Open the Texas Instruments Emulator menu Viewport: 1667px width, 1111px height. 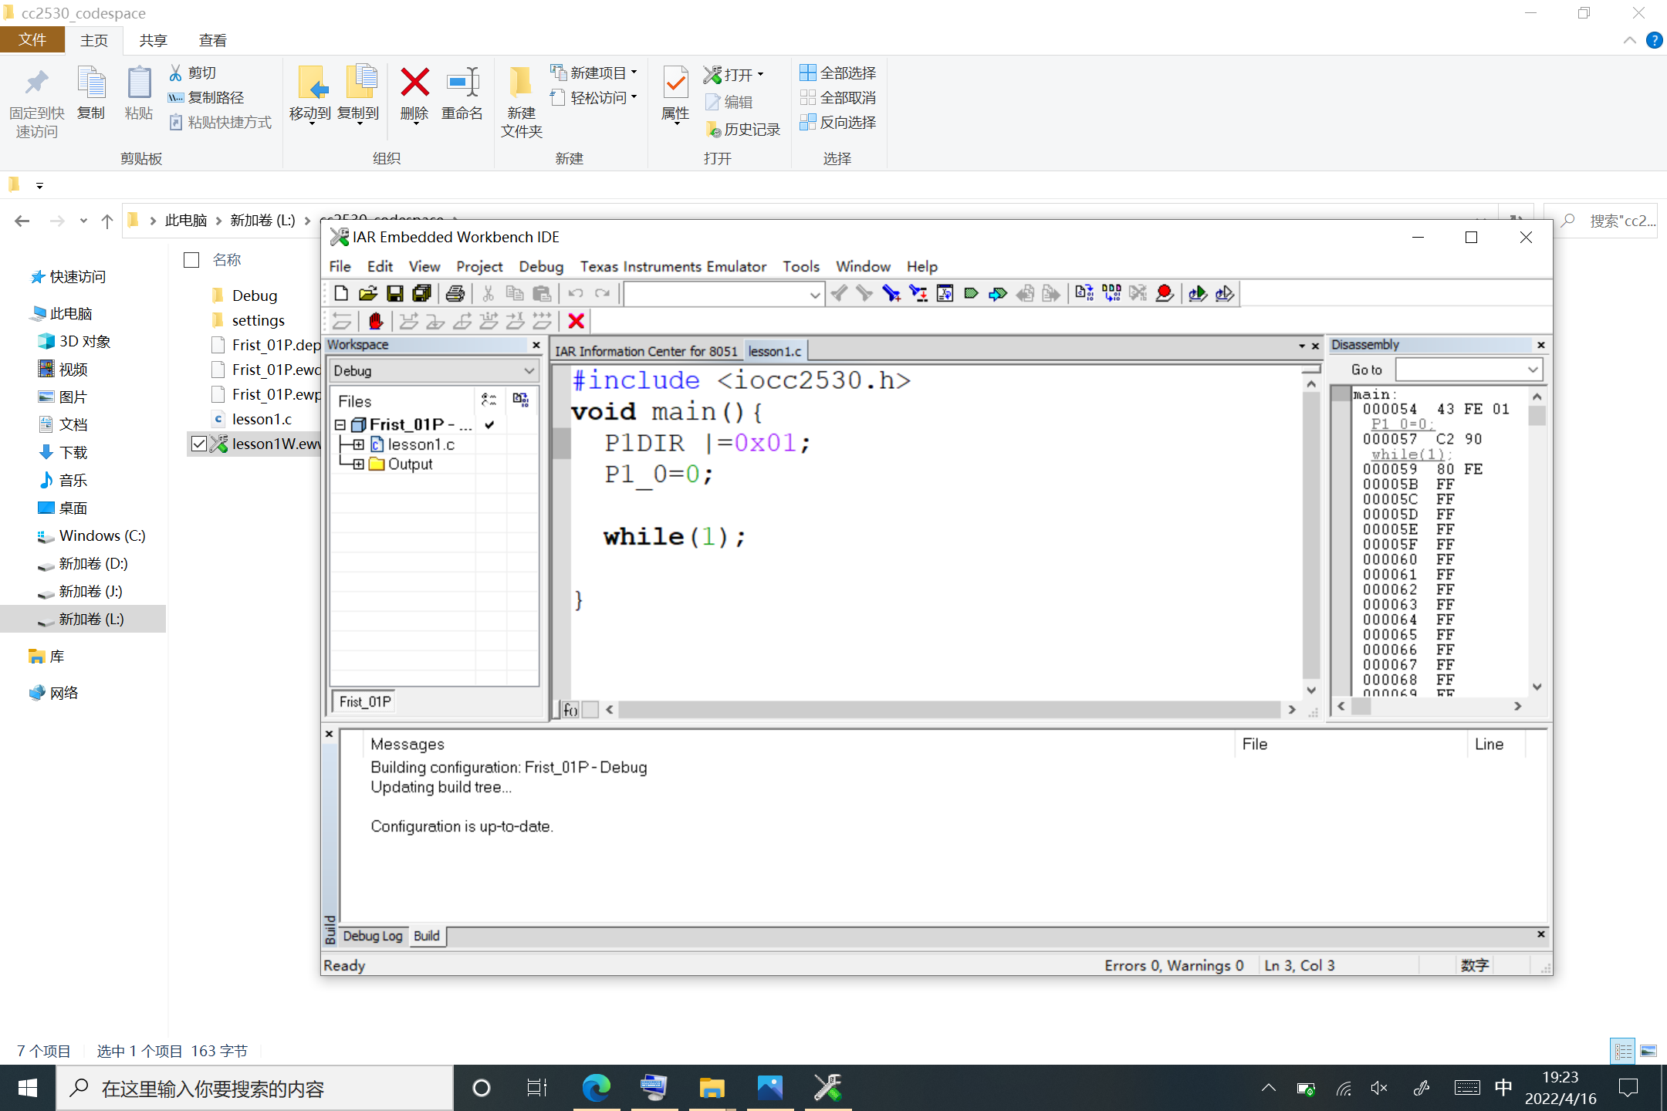[673, 266]
